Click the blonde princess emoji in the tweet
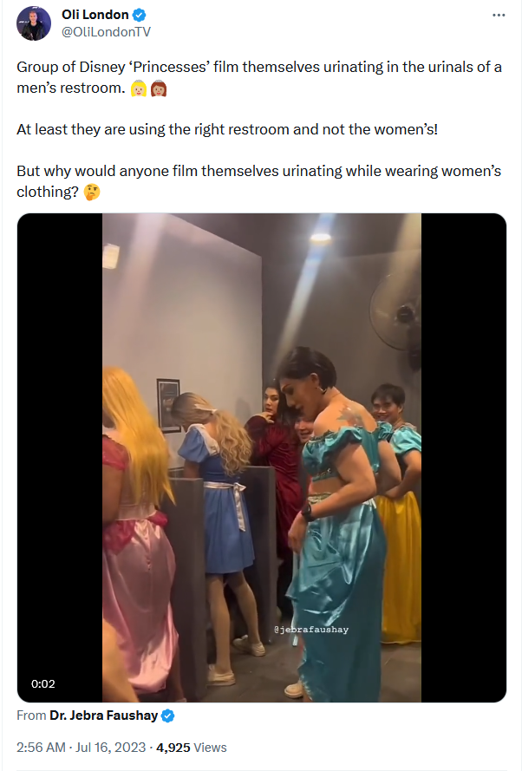Viewport: 522px width, 771px height. [x=139, y=88]
